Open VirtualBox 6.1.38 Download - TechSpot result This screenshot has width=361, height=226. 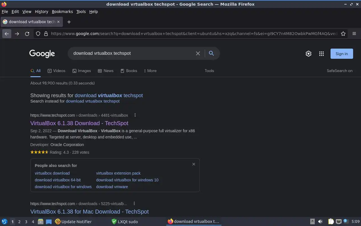click(79, 123)
